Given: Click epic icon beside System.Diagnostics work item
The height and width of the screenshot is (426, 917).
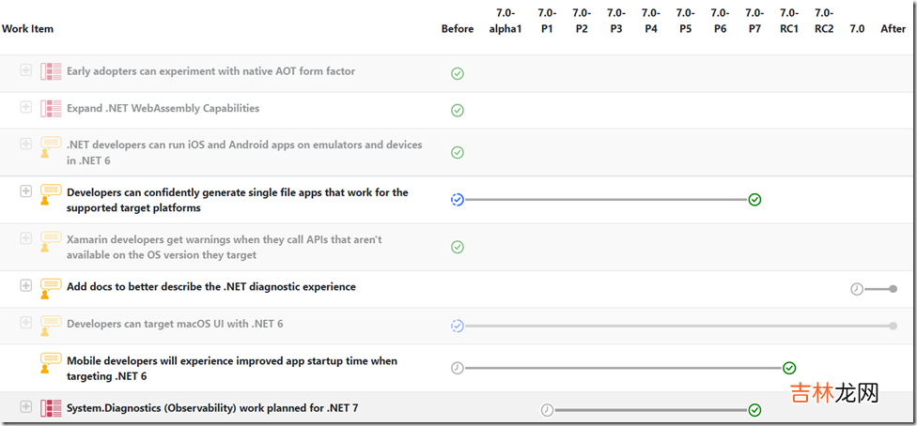Looking at the screenshot, I should [x=51, y=408].
